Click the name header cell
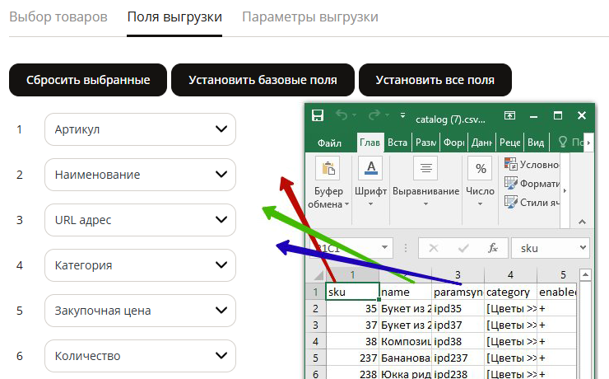The width and height of the screenshot is (609, 379). 406,292
